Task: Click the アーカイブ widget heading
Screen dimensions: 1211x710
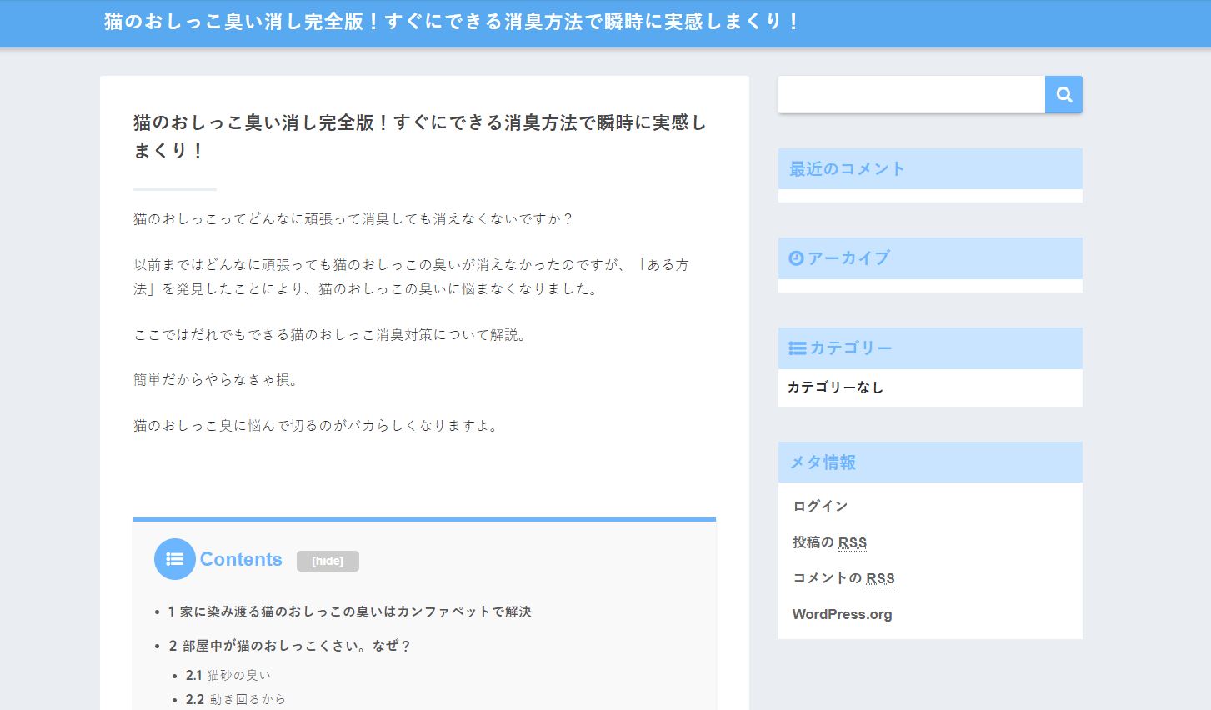Action: [848, 258]
